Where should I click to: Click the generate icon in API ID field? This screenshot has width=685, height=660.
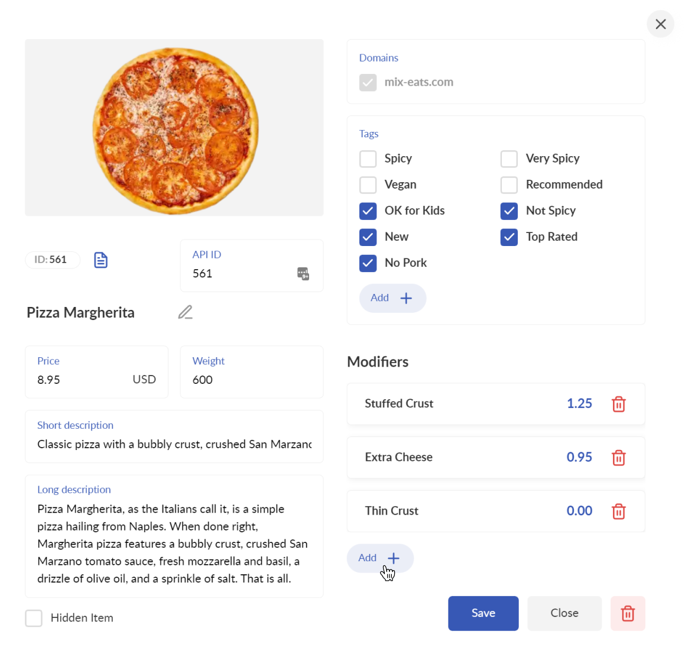(303, 274)
